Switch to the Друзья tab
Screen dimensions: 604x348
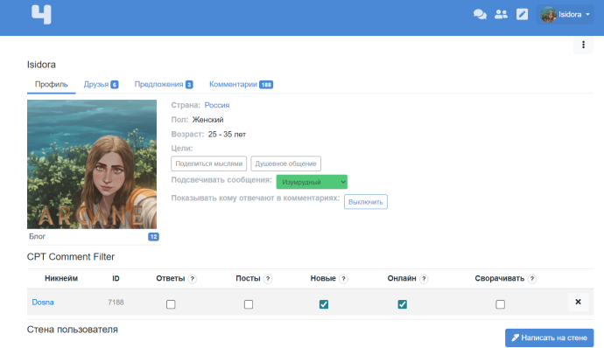(101, 84)
